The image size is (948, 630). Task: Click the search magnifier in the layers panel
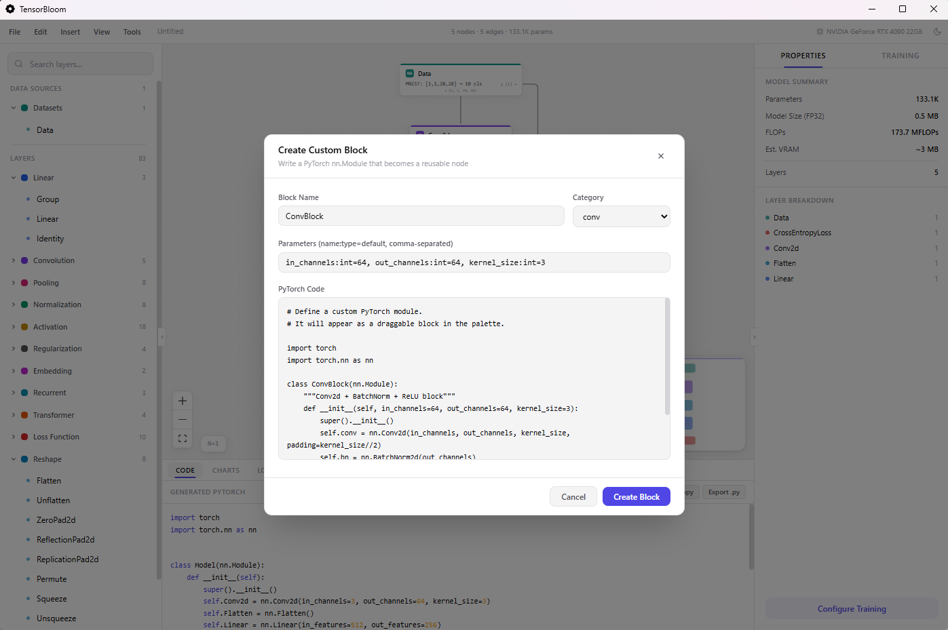[18, 63]
